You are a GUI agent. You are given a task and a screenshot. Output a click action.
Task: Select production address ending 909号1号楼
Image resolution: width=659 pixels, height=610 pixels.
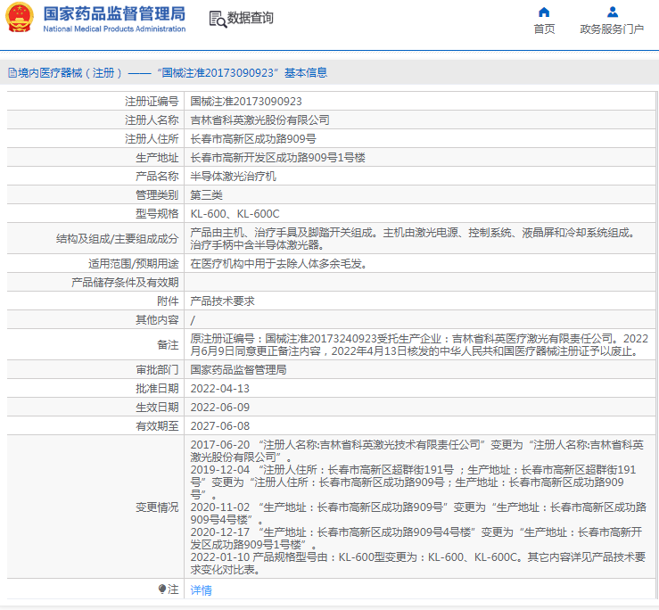coord(278,158)
